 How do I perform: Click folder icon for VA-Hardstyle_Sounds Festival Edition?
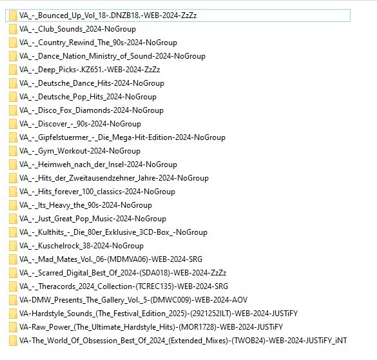pos(13,314)
